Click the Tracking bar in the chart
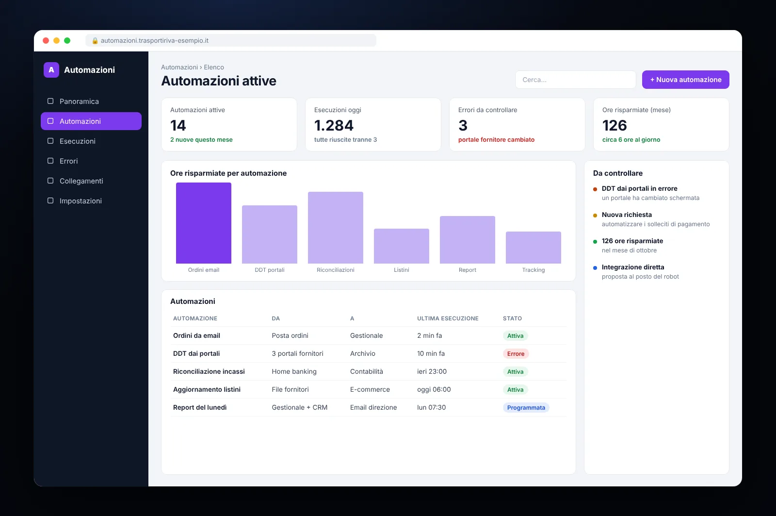 coord(533,248)
